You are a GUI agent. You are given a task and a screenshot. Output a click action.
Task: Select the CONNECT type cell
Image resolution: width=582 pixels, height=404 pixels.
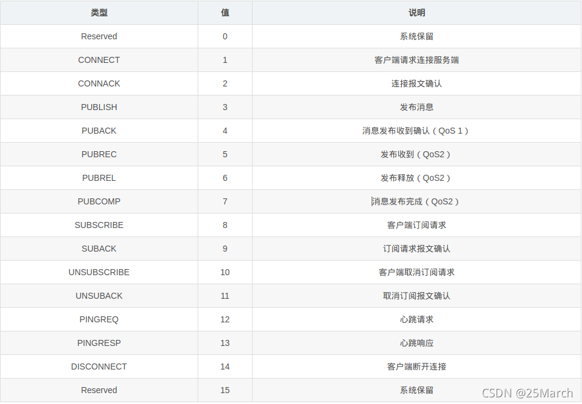click(x=99, y=60)
